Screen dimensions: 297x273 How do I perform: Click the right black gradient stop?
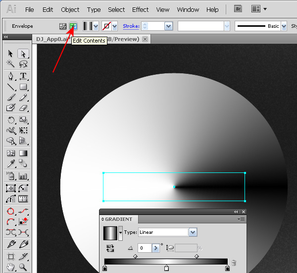pyautogui.click(x=227, y=268)
